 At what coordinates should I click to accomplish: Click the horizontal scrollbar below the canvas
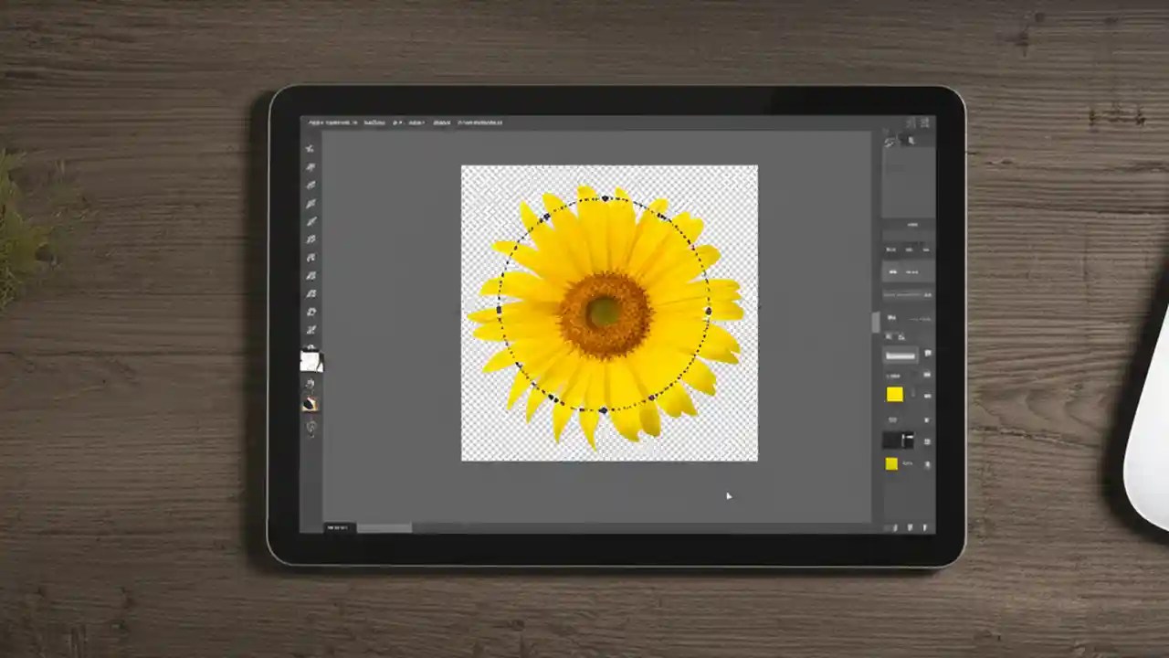coord(384,527)
